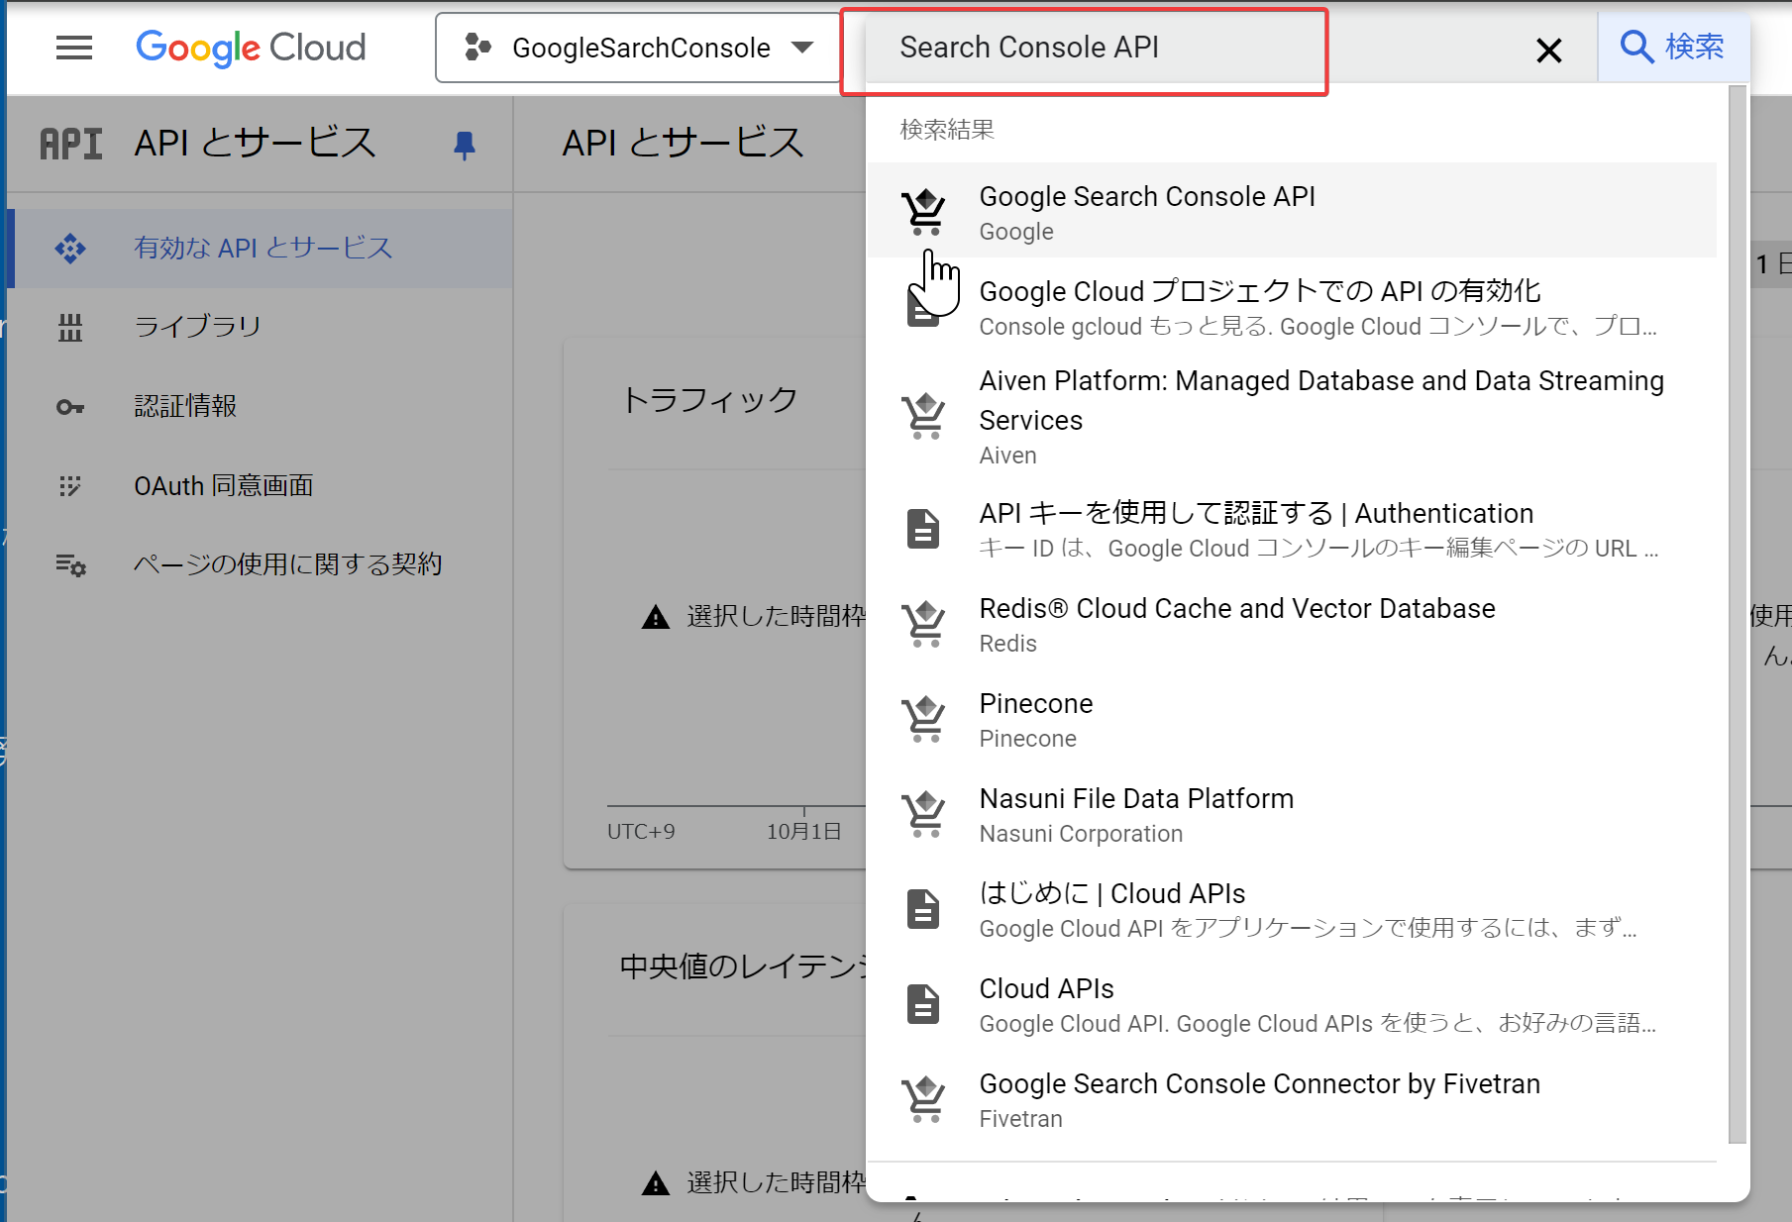The height and width of the screenshot is (1222, 1792).
Task: Click cart icon beside Aiven Platform result
Action: coord(924,416)
